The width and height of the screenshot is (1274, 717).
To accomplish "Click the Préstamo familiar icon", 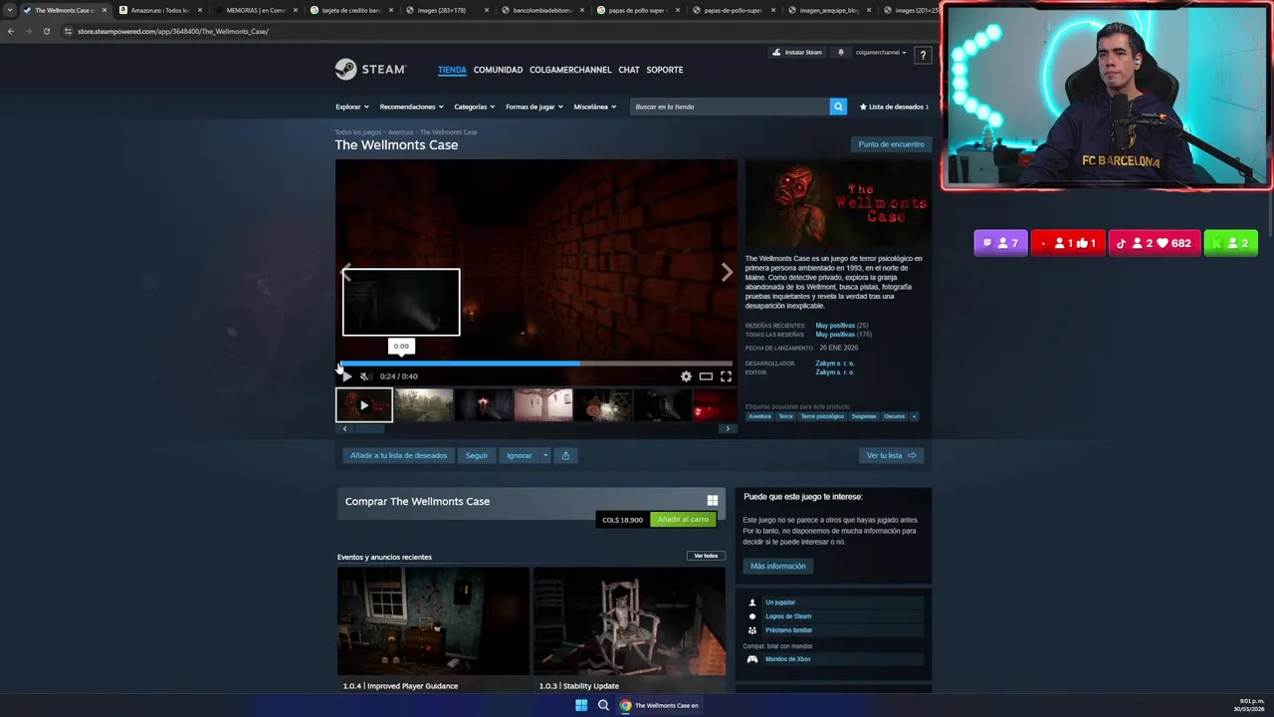I will tap(752, 630).
